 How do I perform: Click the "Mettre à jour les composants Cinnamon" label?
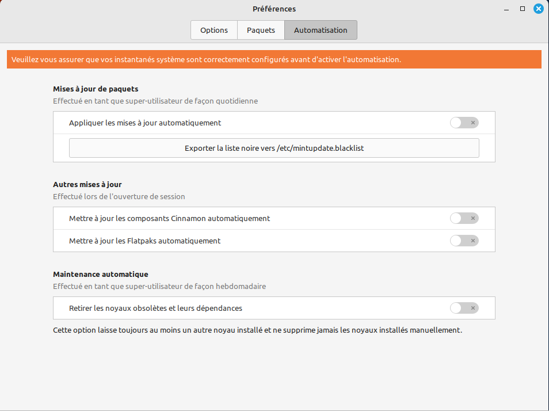click(169, 218)
